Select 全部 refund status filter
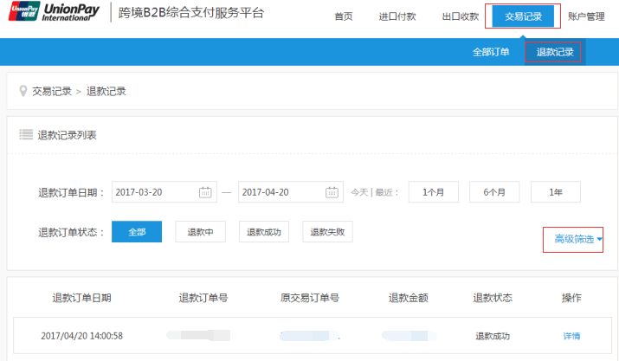Viewport: 619px width, 361px height. click(x=137, y=232)
